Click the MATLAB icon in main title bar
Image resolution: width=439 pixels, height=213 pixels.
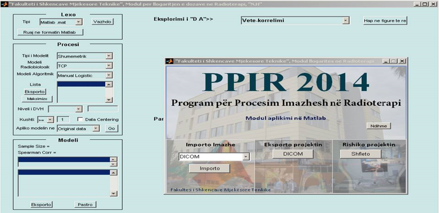4,4
